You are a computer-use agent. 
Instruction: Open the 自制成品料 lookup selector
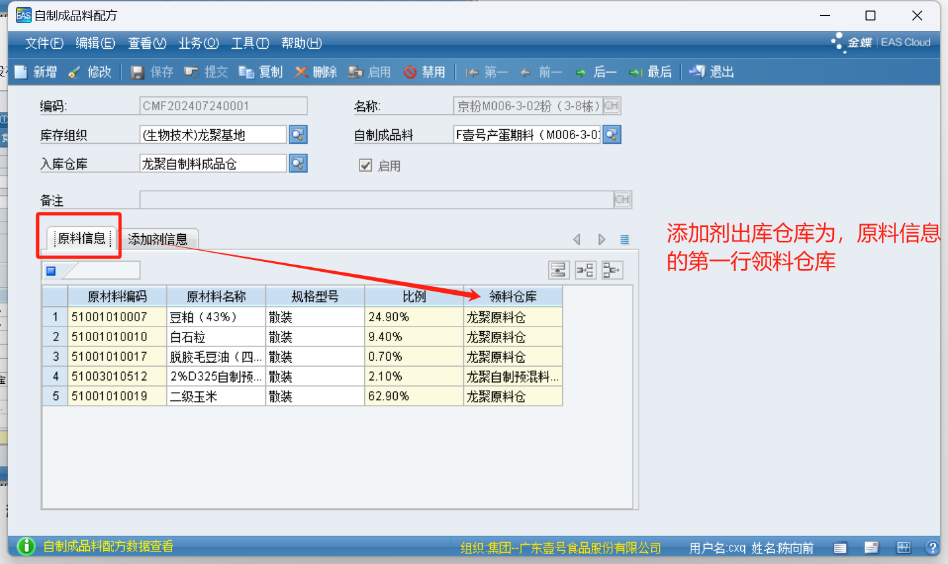[612, 135]
